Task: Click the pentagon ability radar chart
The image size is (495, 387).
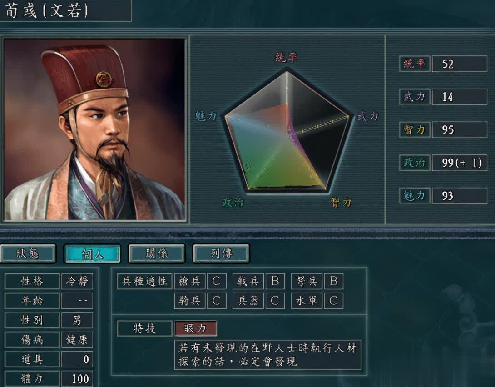Action: 287,131
